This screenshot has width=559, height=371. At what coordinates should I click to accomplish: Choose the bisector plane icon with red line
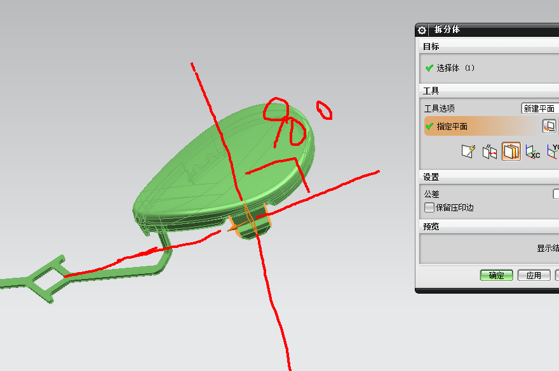[489, 151]
